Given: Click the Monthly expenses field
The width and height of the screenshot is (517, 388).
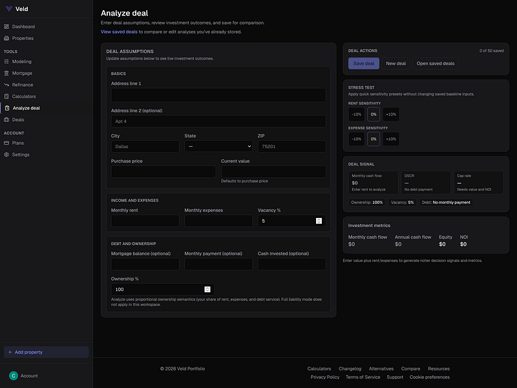Looking at the screenshot, I should coord(218,221).
